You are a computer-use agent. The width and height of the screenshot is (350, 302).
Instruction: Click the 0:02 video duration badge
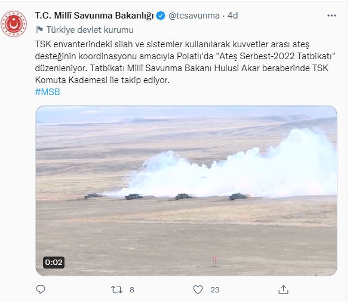tap(54, 262)
